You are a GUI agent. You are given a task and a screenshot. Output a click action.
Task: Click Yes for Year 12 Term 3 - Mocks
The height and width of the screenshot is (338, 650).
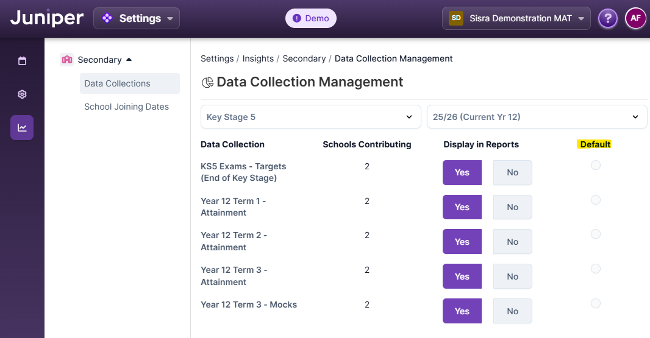pyautogui.click(x=462, y=311)
